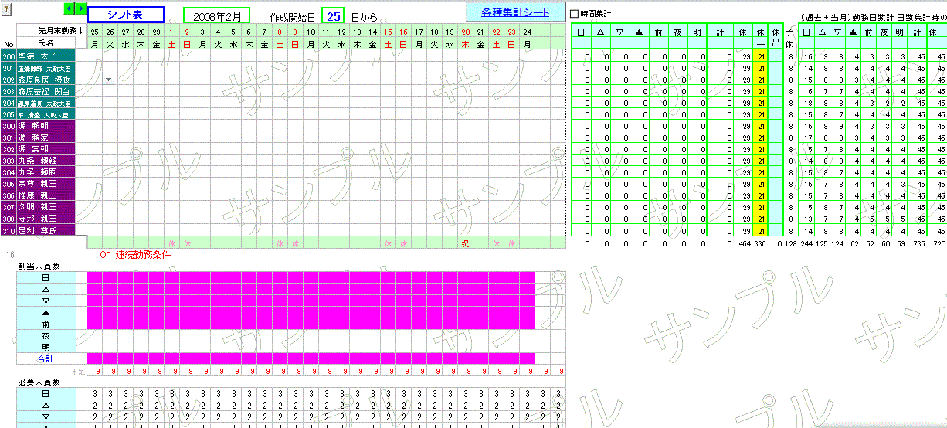
Task: Click the 作成開始日 value 25 field
Action: (x=333, y=15)
